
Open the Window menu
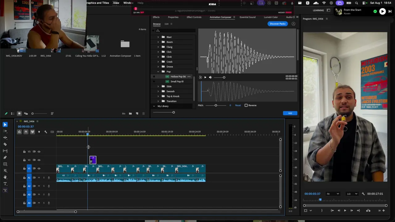(128, 3)
